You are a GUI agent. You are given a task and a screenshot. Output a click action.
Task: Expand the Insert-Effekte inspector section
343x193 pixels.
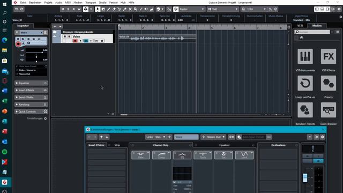tap(31, 90)
